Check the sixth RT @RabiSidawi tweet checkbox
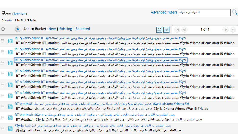The height and width of the screenshot is (136, 238). click(x=3, y=96)
